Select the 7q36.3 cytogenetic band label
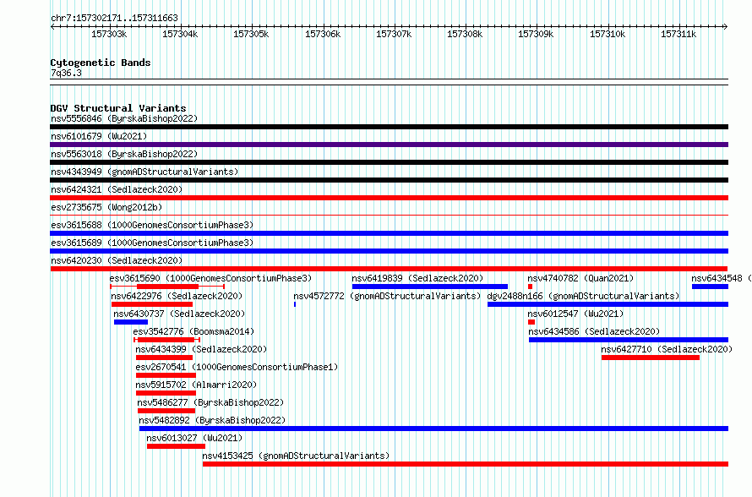The width and height of the screenshot is (752, 497). 66,73
